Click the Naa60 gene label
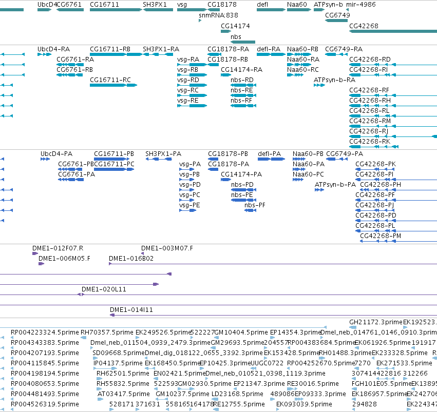The height and width of the screenshot is (412, 437). 297,5
